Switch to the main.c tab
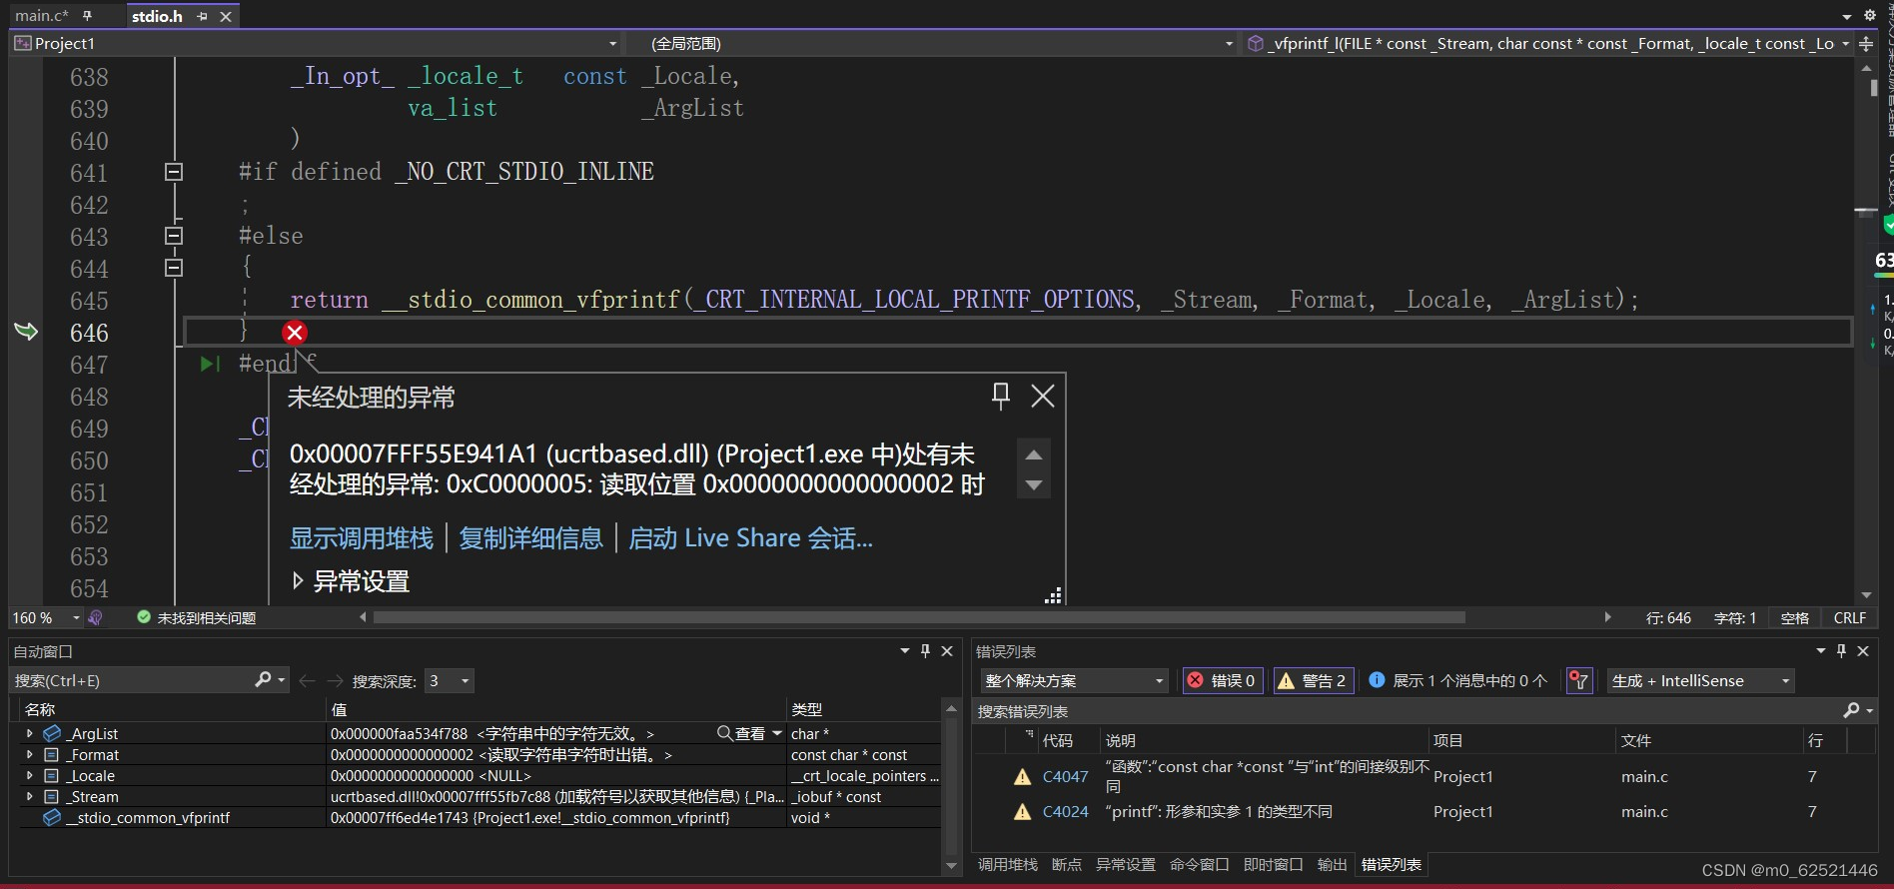 point(42,16)
